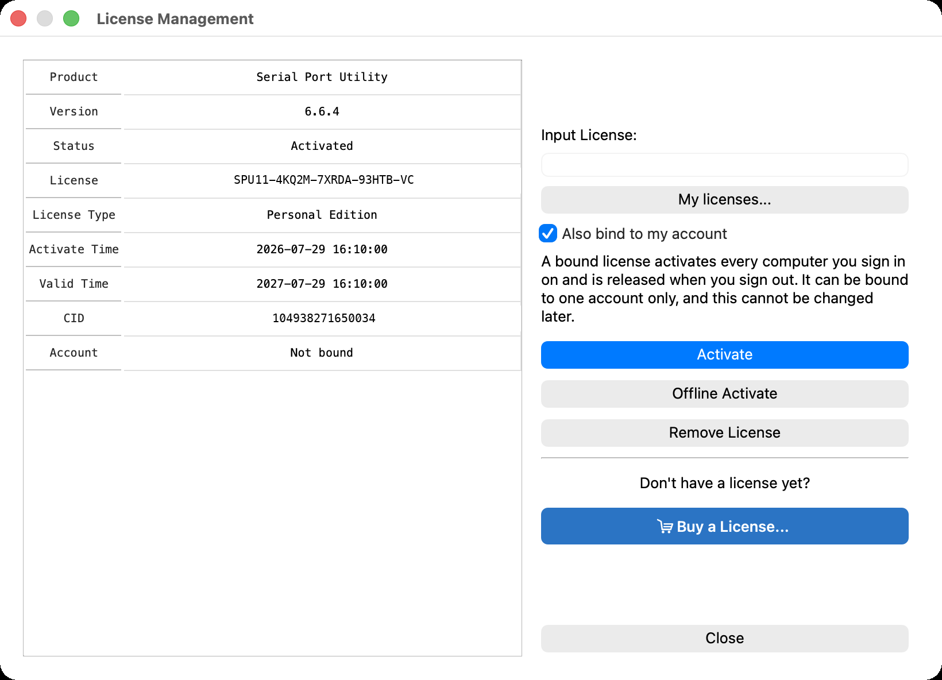Viewport: 942px width, 680px height.
Task: Click the Version row header
Action: (x=74, y=111)
